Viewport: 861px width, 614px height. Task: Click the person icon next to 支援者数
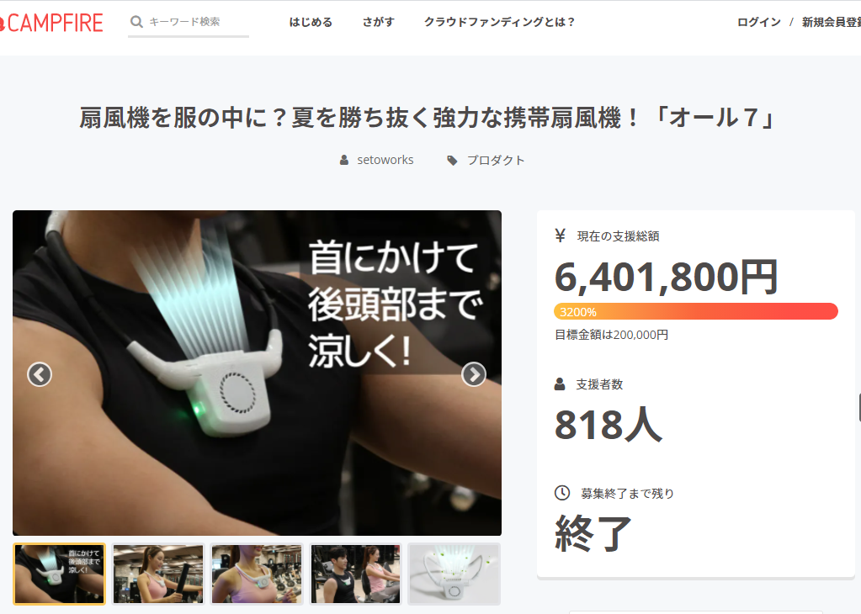click(560, 384)
